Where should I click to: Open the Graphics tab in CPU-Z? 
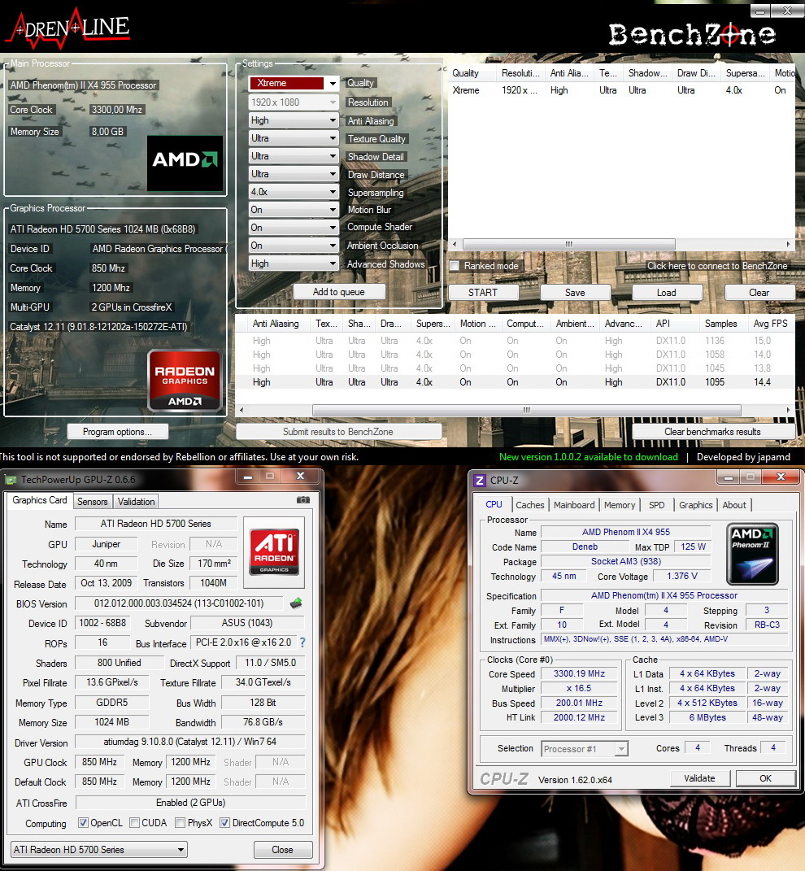coord(695,505)
